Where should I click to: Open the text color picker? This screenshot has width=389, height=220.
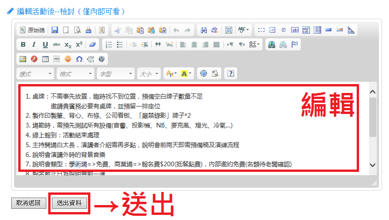point(170,74)
